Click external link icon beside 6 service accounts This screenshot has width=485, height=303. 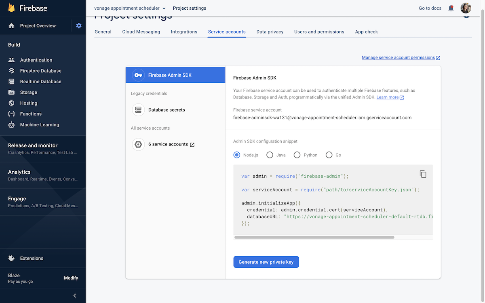pyautogui.click(x=192, y=145)
